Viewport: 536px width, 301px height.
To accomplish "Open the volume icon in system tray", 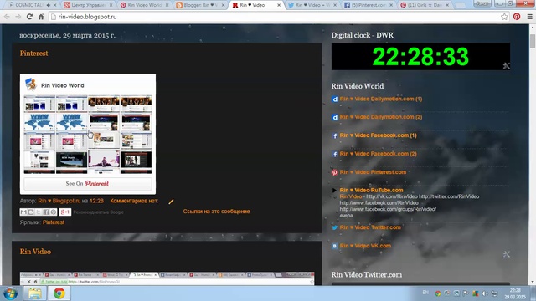I will click(x=485, y=293).
